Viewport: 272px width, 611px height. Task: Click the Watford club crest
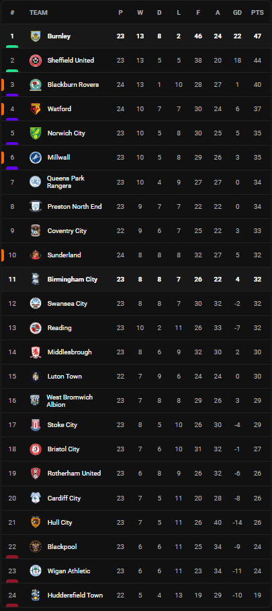pos(36,109)
